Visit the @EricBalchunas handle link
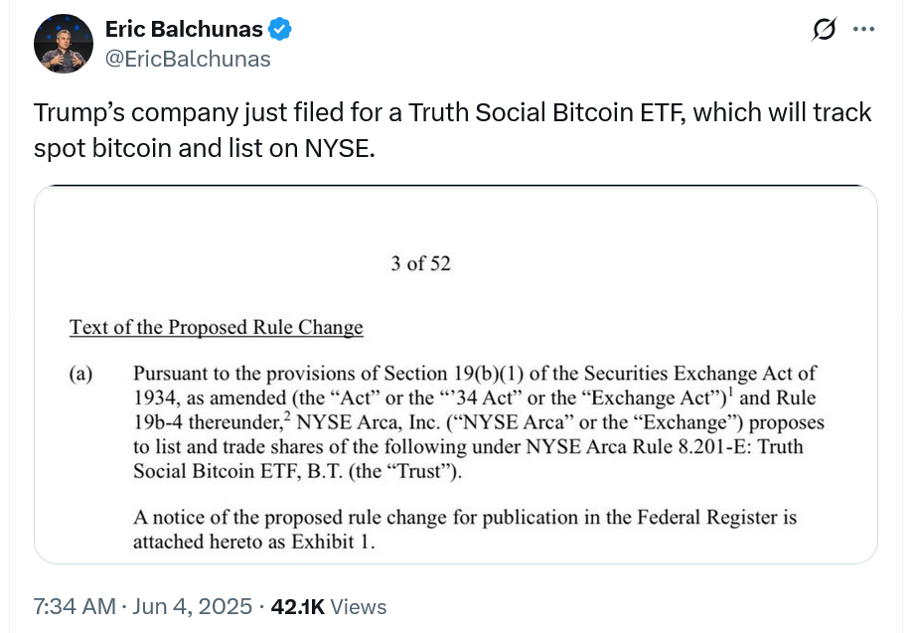This screenshot has width=912, height=633. click(188, 59)
